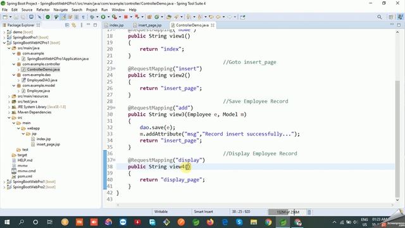Click the green Boot Dashboard icon
Image resolution: width=405 pixels, height=228 pixels.
[x=48, y=17]
